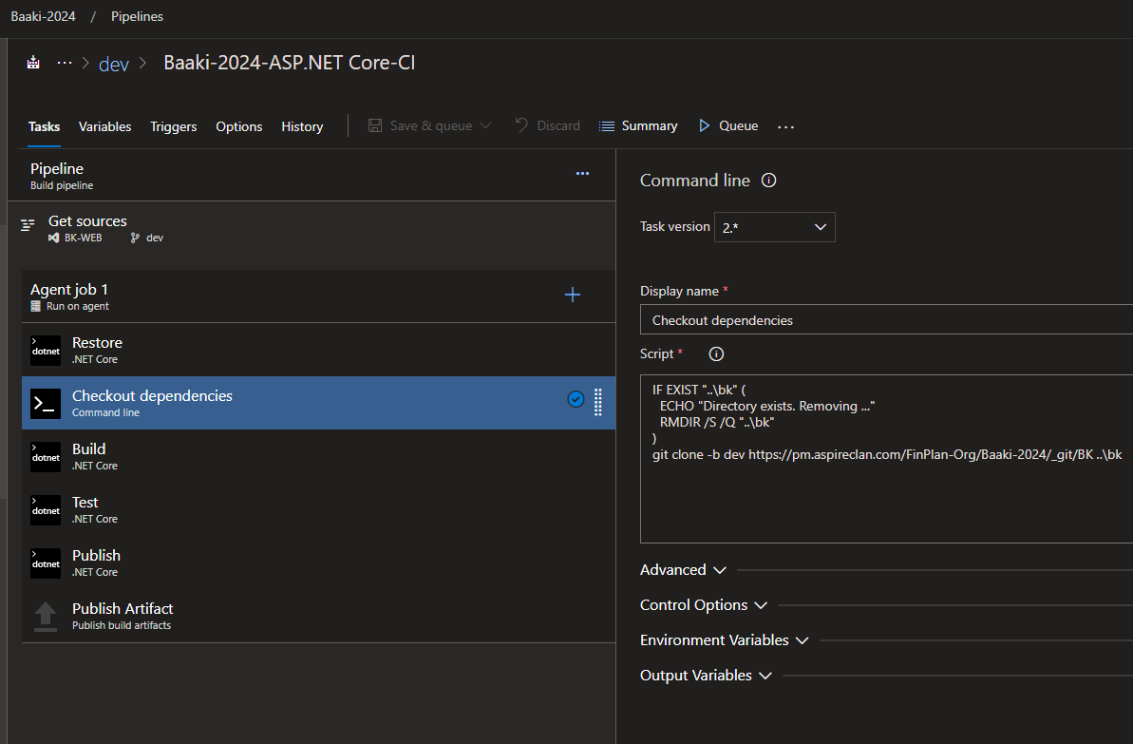1133x744 pixels.
Task: Click the BK-WEB repository icon
Action: pyautogui.click(x=53, y=238)
